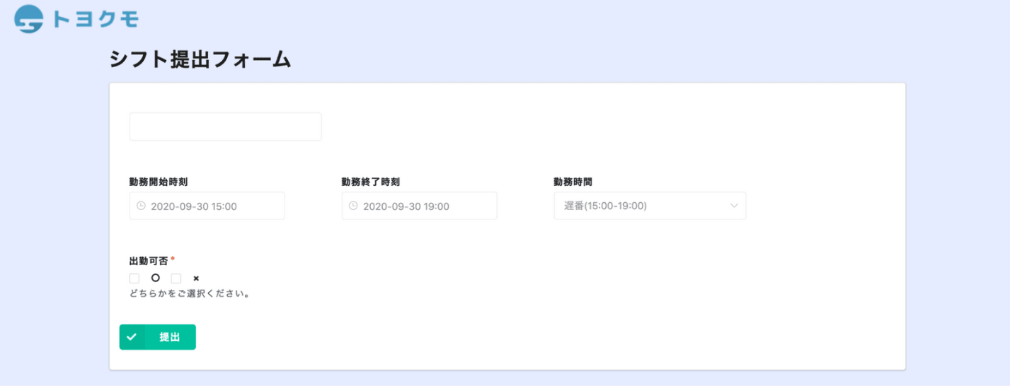Click the シフト提出フォーム page heading

coord(200,60)
